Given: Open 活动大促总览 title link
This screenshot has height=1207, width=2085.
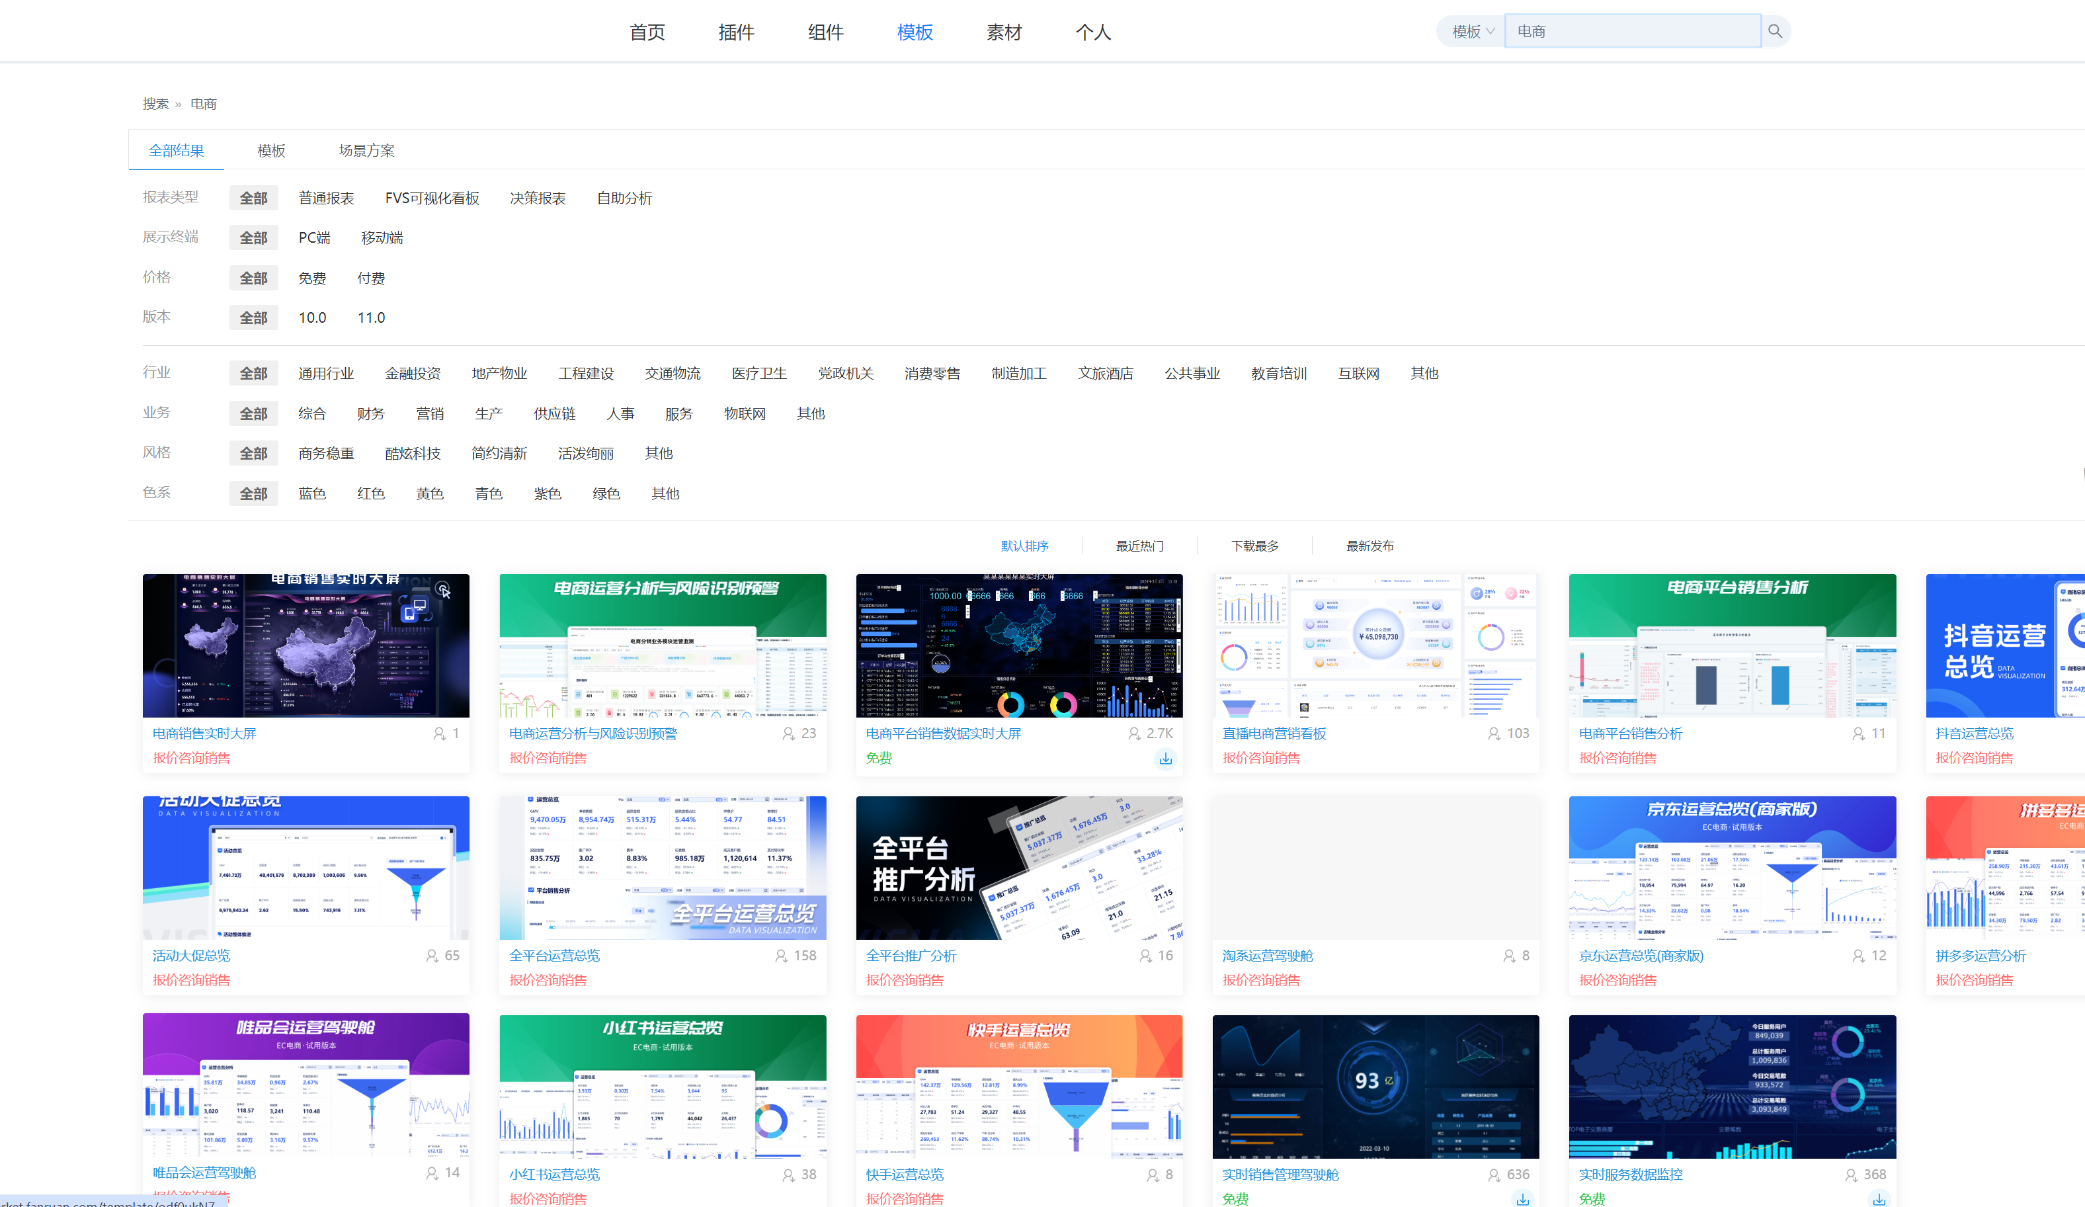Looking at the screenshot, I should click(x=191, y=956).
